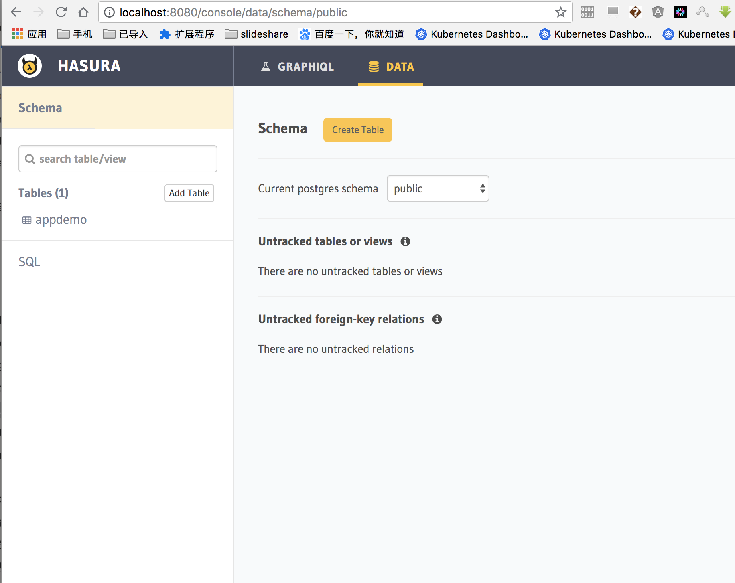735x583 pixels.
Task: Click the table grid icon next to appdemo
Action: pyautogui.click(x=27, y=220)
